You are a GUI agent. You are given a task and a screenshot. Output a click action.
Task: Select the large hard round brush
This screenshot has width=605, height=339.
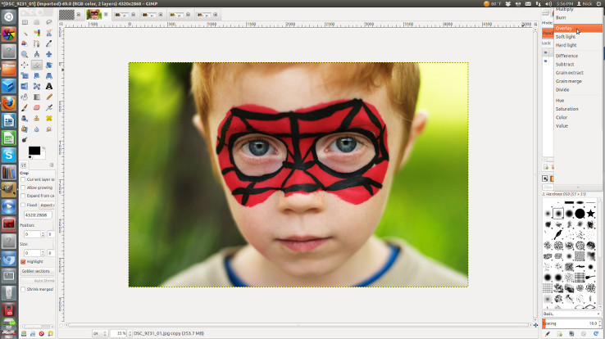coord(580,213)
